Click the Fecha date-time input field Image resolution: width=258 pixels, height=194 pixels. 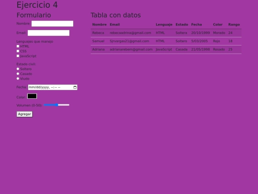53,87
